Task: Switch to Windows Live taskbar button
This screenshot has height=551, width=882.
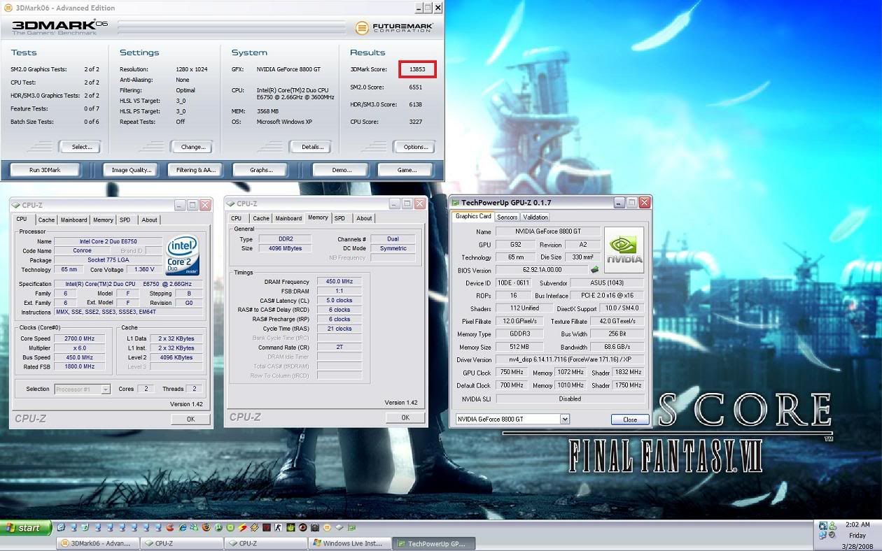Action: 349,543
